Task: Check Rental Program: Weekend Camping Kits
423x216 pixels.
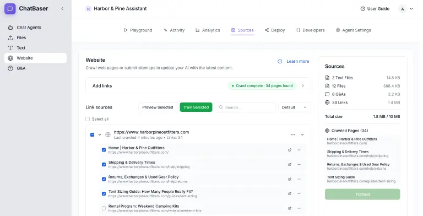Action: 104,208
